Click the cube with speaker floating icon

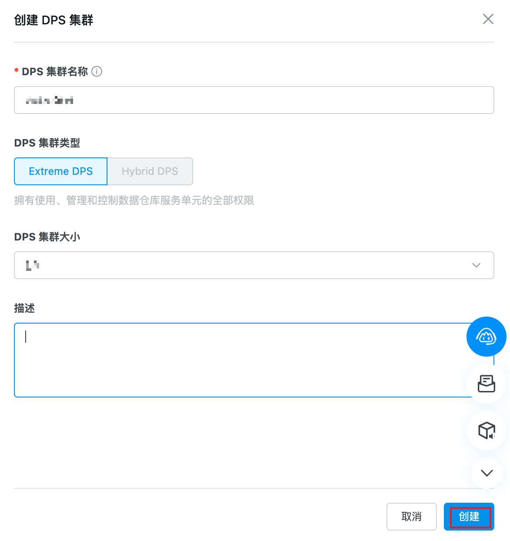(486, 431)
